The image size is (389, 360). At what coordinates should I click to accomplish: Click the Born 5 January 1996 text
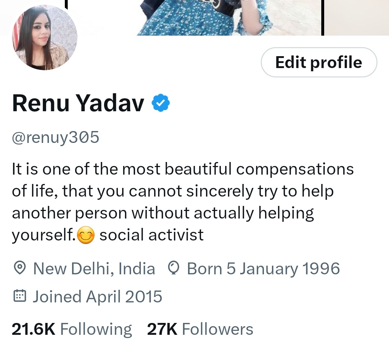263,269
